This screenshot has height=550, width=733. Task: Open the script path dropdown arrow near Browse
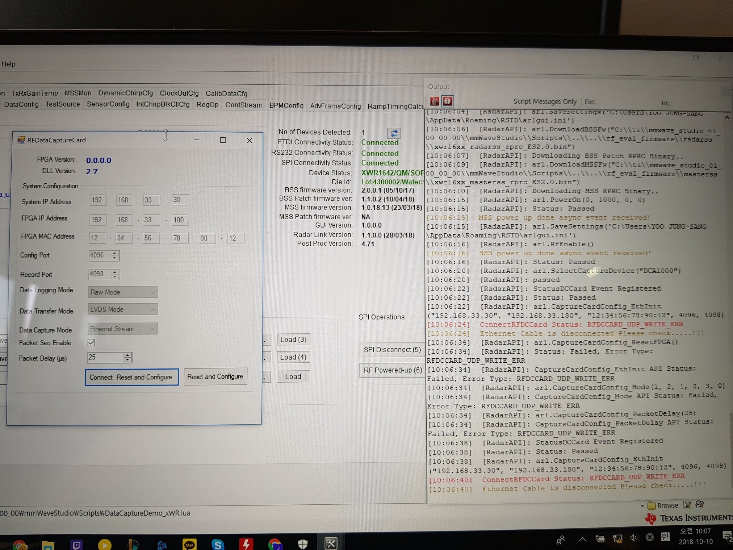pos(642,506)
